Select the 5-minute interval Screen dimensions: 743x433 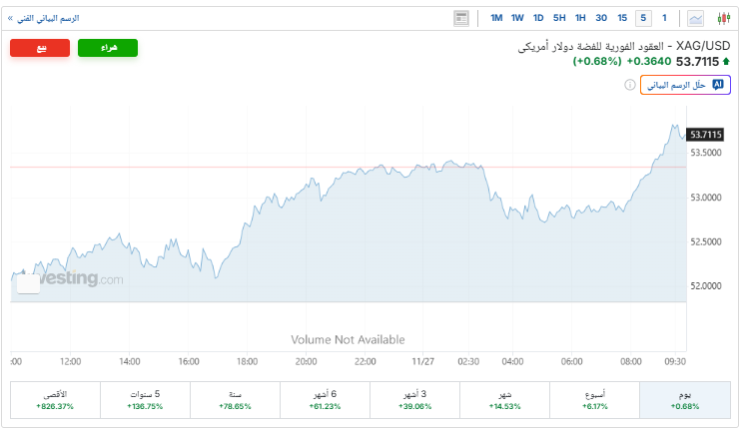pos(643,18)
